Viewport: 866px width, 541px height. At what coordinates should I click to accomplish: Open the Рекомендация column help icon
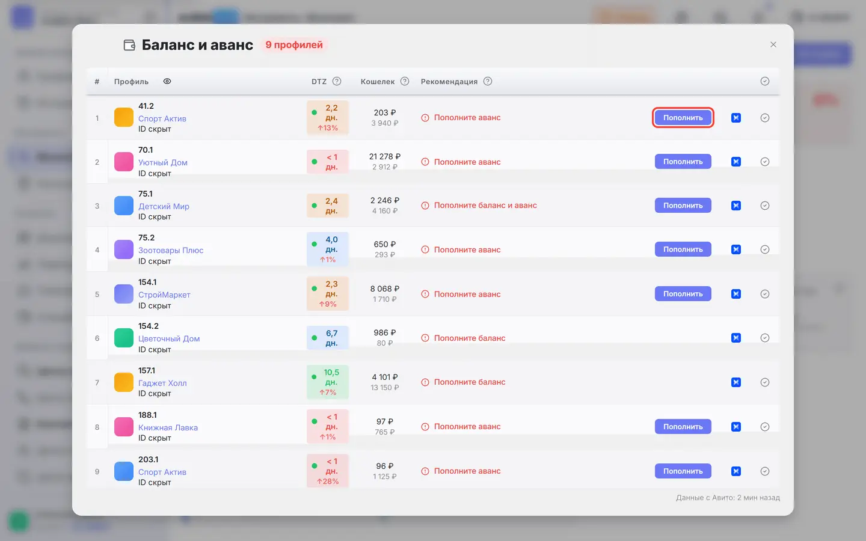point(488,81)
